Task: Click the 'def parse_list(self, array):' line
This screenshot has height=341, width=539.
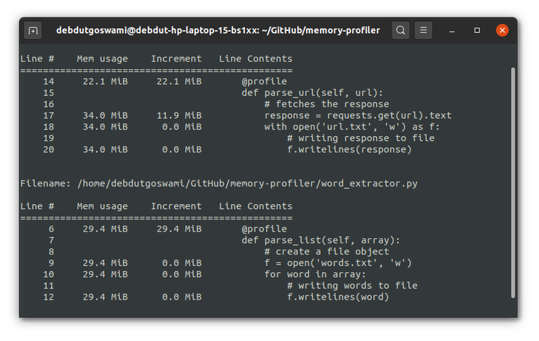Action: [x=315, y=240]
